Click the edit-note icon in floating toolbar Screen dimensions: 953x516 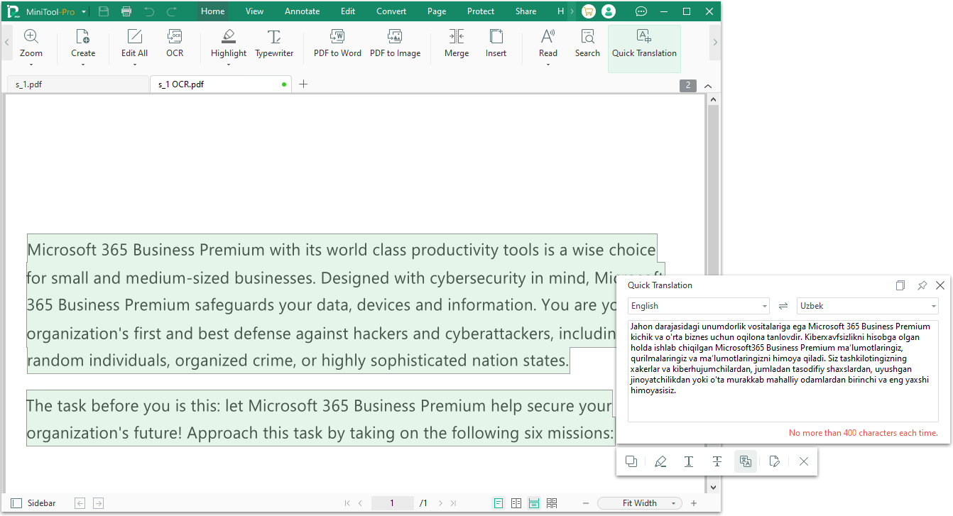click(775, 461)
